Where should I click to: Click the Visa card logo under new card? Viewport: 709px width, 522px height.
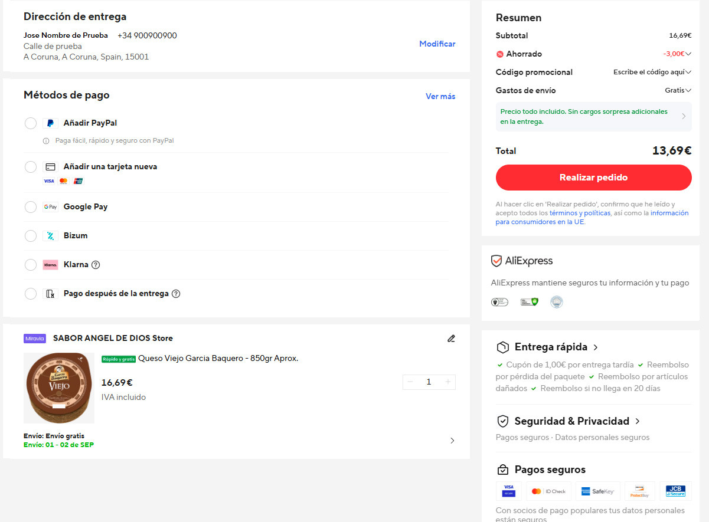pyautogui.click(x=49, y=181)
